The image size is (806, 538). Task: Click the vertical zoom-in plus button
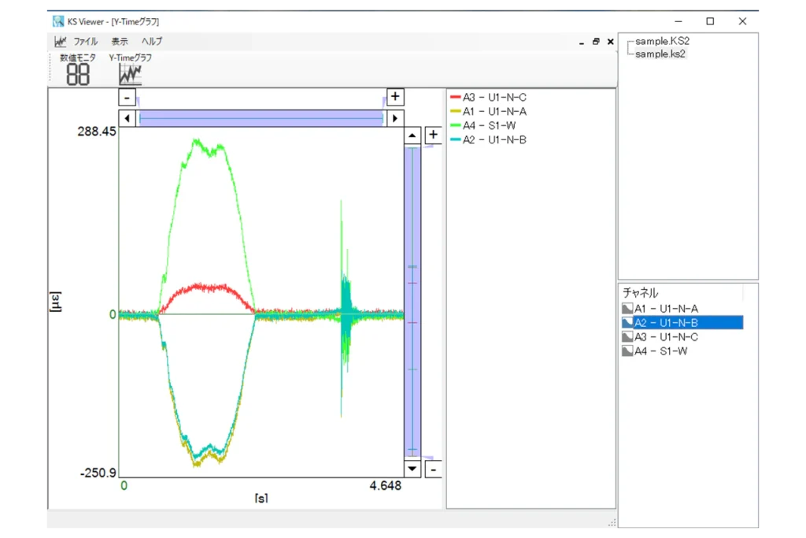click(x=433, y=135)
